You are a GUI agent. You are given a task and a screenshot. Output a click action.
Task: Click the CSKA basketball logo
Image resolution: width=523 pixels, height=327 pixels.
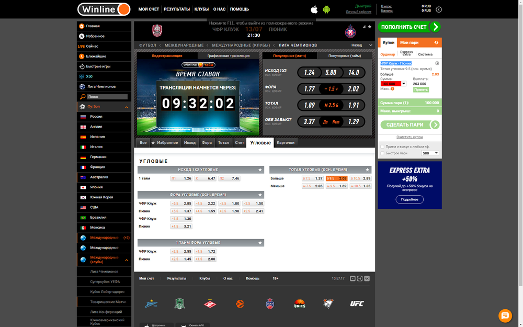(x=270, y=303)
